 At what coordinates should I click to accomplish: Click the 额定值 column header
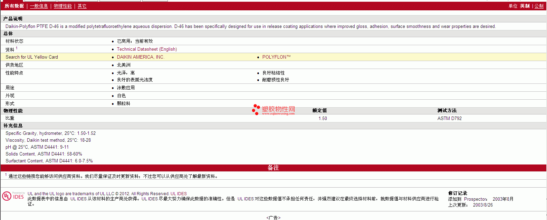pyautogui.click(x=319, y=111)
